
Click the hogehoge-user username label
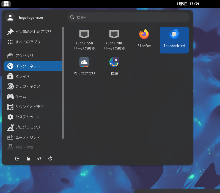point(31,18)
